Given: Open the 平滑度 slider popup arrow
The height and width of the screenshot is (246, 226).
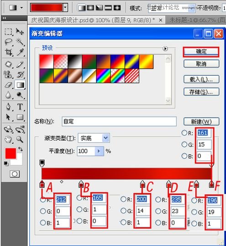Looking at the screenshot, I should pyautogui.click(x=99, y=151).
